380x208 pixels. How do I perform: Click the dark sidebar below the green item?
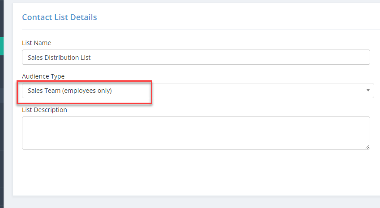point(2,72)
